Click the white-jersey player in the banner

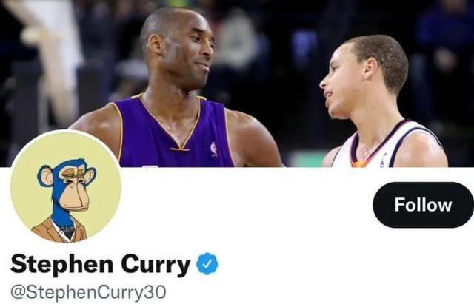click(x=384, y=103)
